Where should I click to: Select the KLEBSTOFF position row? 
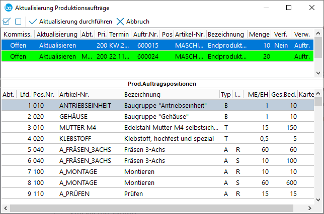tap(151, 138)
